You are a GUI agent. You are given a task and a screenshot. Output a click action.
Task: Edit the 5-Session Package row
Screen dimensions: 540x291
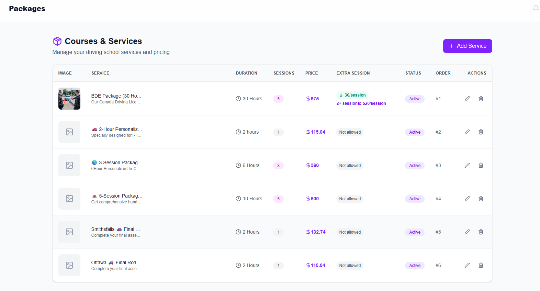coord(467,199)
